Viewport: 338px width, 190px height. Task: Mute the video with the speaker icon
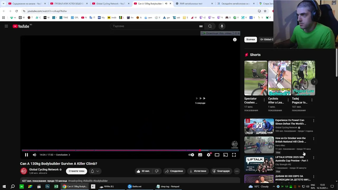[x=34, y=155]
